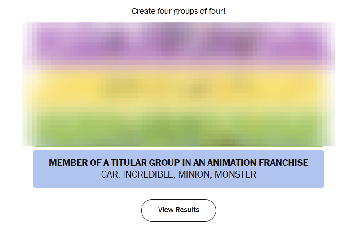Click the 'MEMBER OF A TITULAR GROUP' heading

(178, 163)
